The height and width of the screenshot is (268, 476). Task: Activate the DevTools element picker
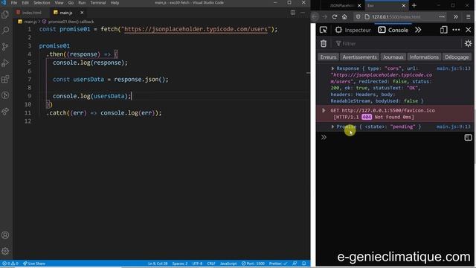324,30
